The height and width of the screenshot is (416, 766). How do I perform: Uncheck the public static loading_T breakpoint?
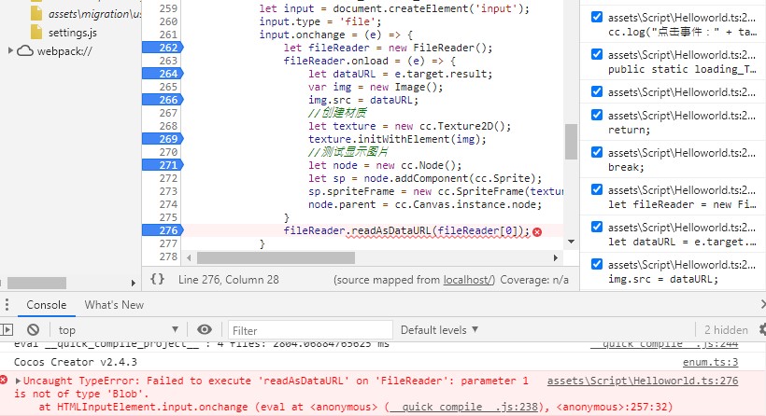click(x=597, y=54)
